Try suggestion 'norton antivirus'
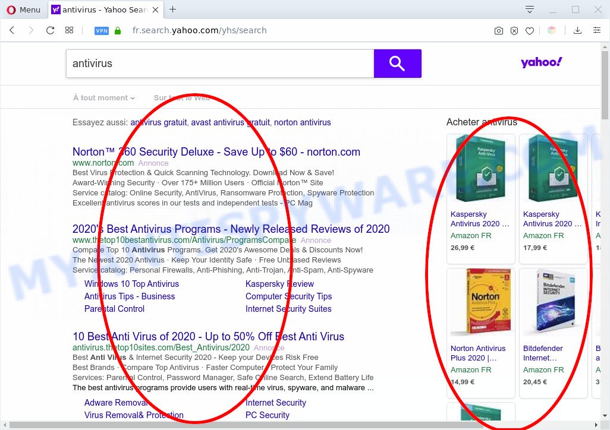The width and height of the screenshot is (610, 430). 302,122
